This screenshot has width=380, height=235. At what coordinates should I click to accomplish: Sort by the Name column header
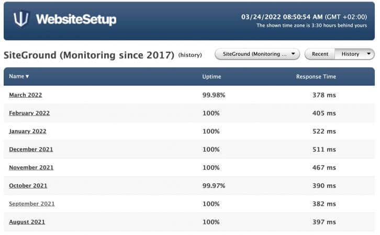pos(16,76)
